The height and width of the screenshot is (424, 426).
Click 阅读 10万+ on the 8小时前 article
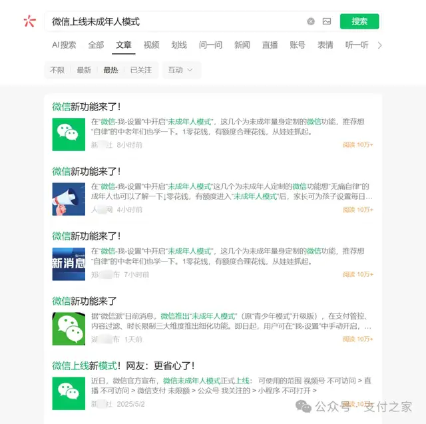coord(358,145)
